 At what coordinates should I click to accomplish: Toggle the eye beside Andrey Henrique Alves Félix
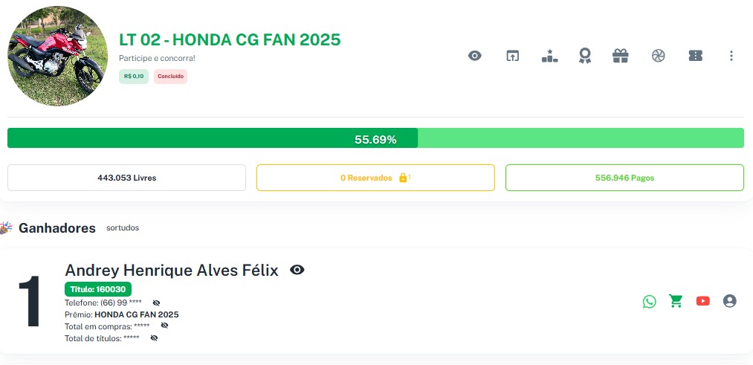click(297, 270)
